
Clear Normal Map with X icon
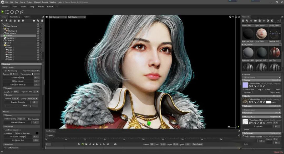(264, 86)
